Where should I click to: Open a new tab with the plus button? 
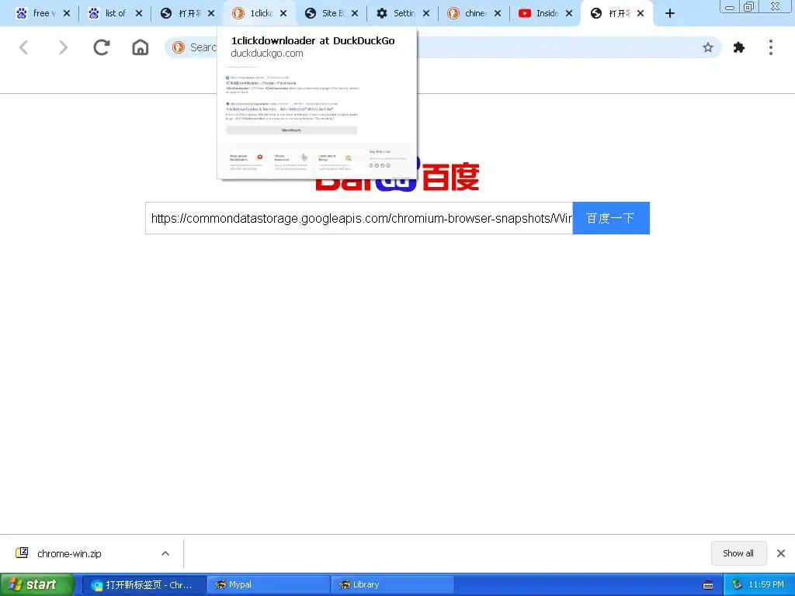tap(670, 13)
